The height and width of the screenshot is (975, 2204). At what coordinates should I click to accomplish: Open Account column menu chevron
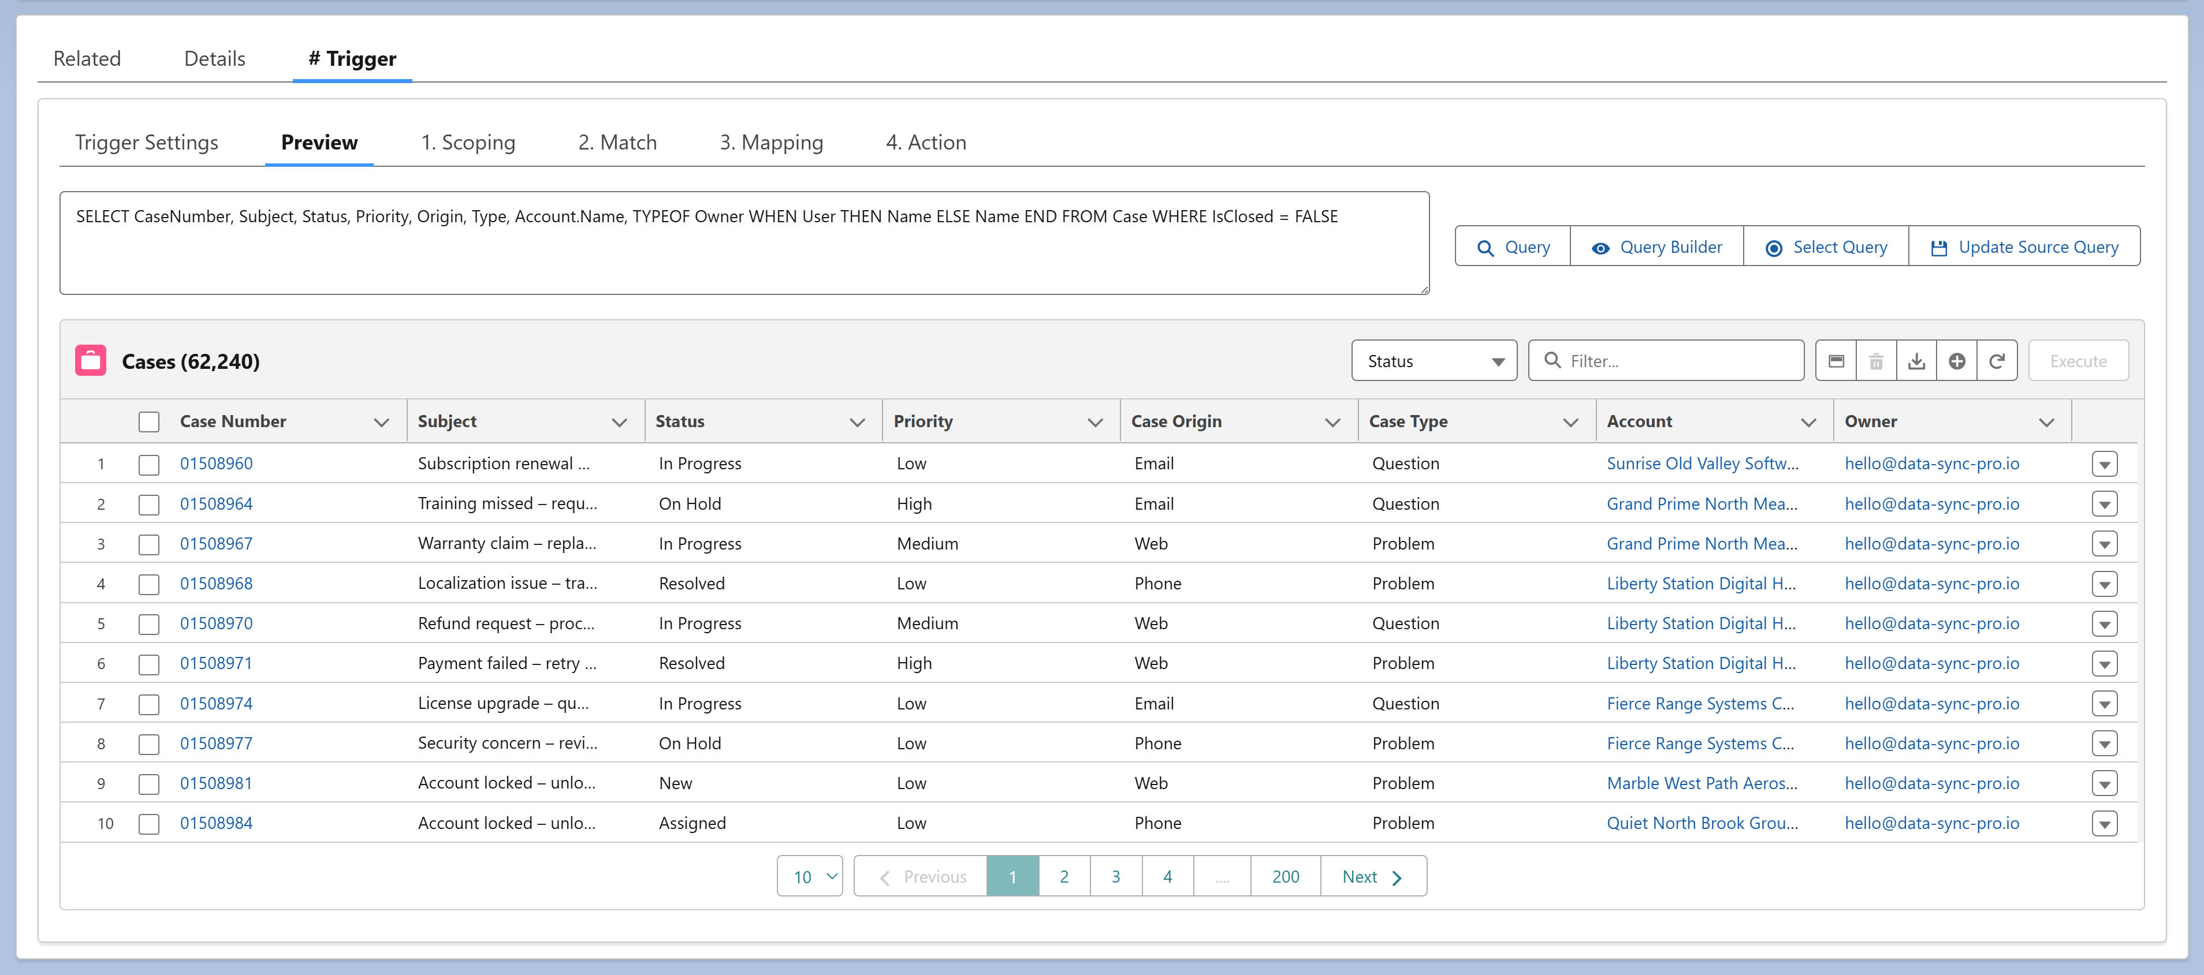(1808, 421)
